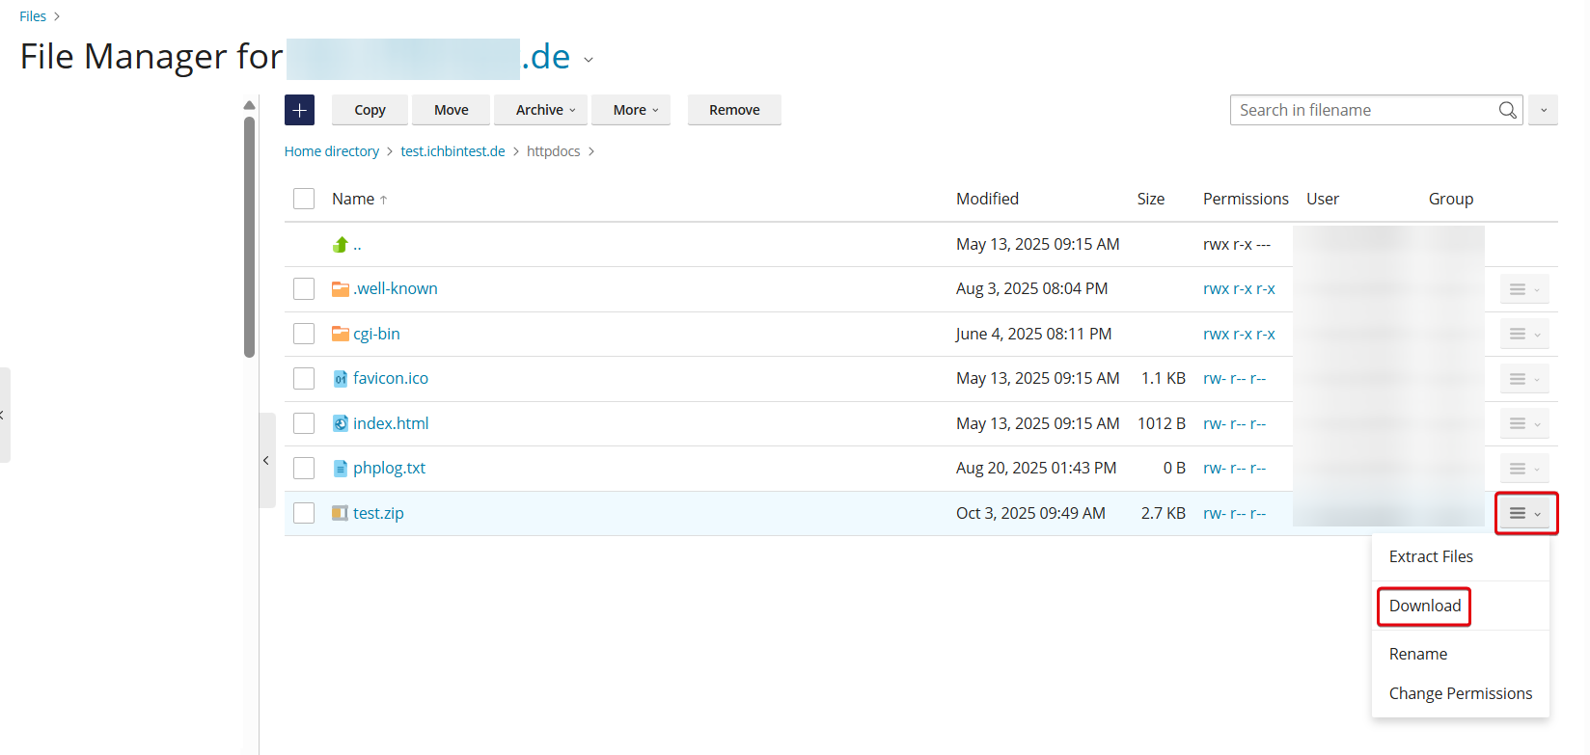Open the row actions menu for cgi-bin
This screenshot has height=755, width=1590.
click(x=1524, y=334)
